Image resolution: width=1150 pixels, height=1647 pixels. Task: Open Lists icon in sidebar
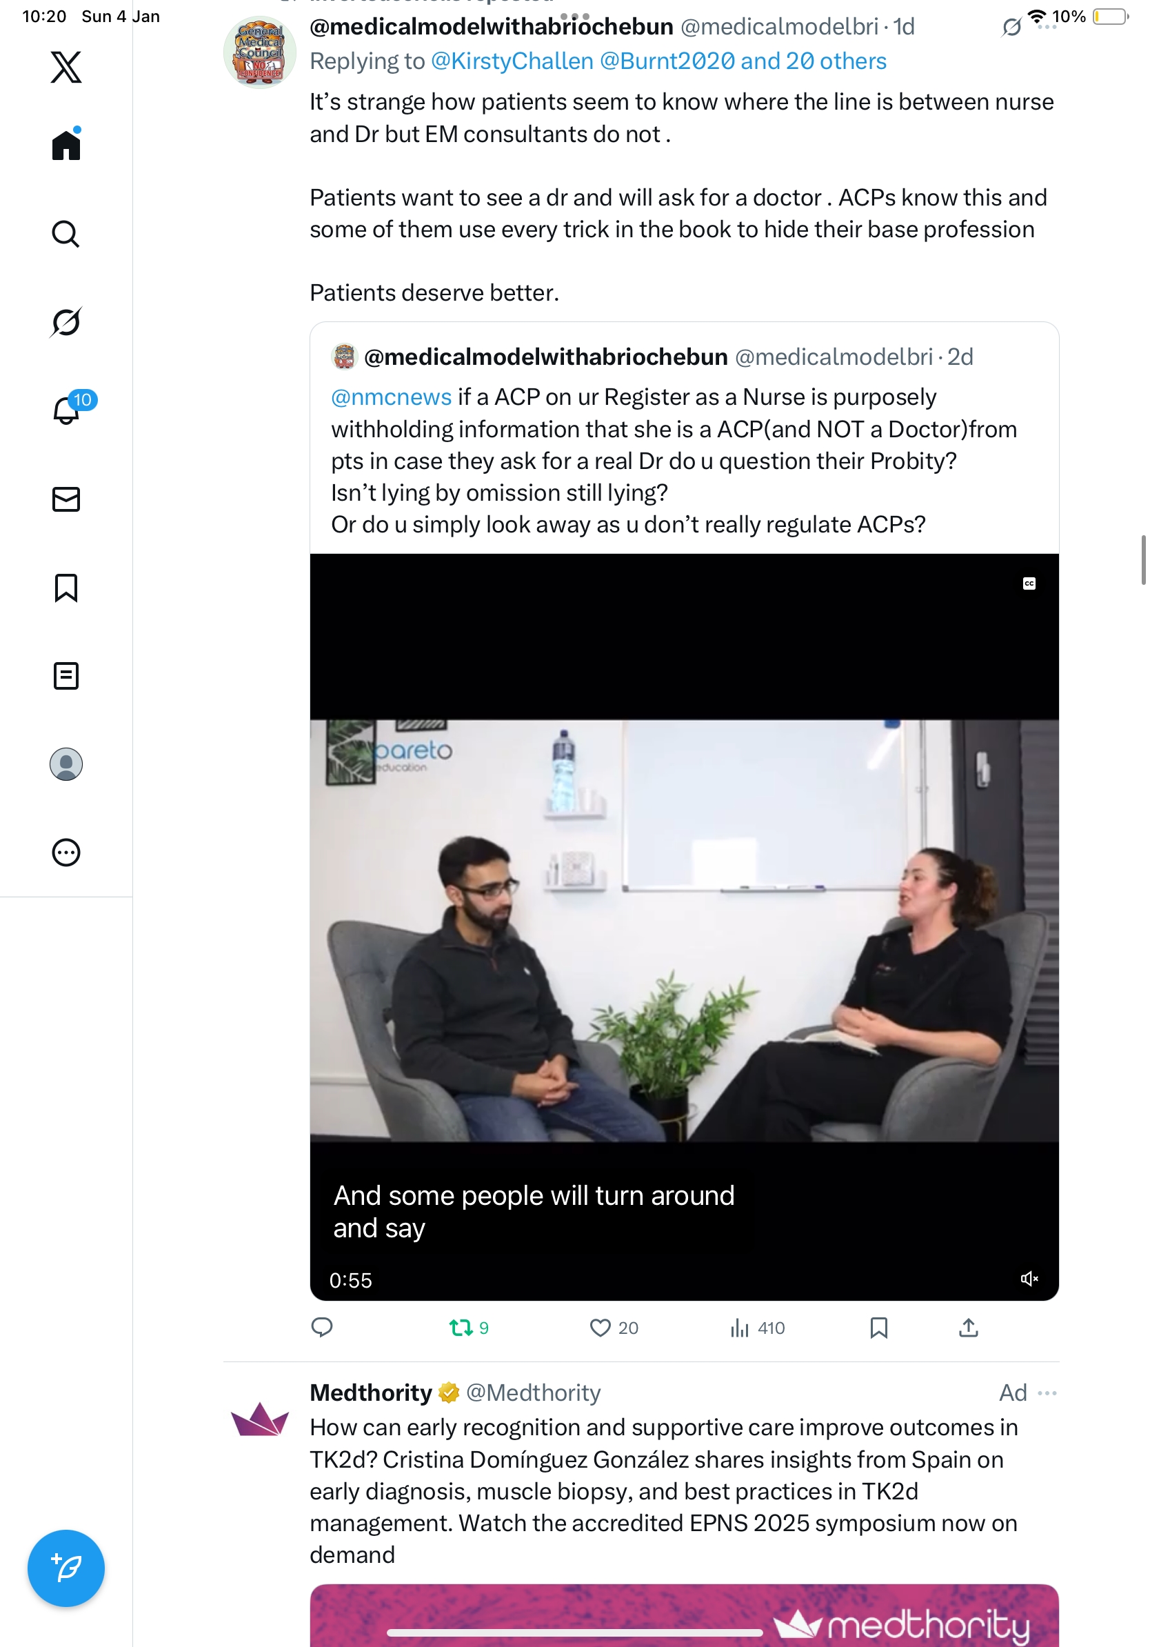point(66,676)
